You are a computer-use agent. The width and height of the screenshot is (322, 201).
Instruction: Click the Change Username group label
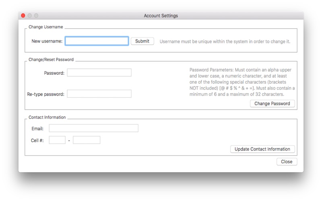(x=46, y=27)
